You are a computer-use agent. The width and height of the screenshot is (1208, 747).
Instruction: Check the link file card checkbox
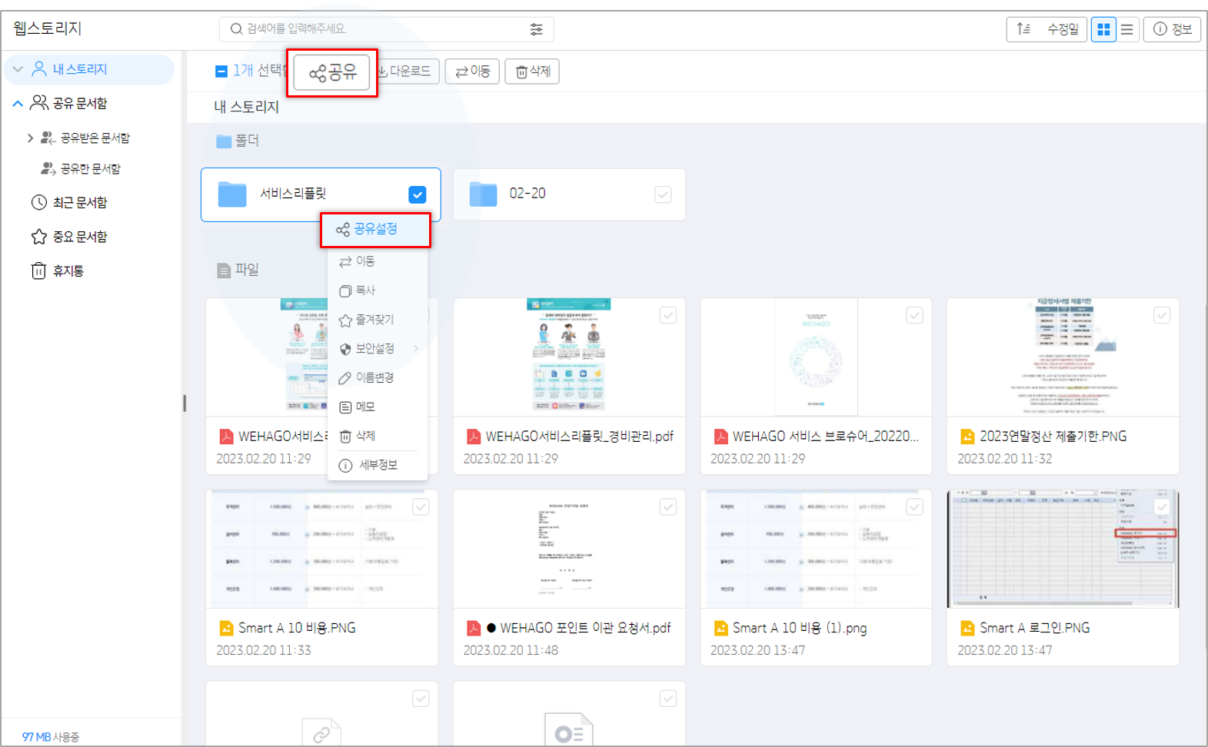[x=421, y=698]
